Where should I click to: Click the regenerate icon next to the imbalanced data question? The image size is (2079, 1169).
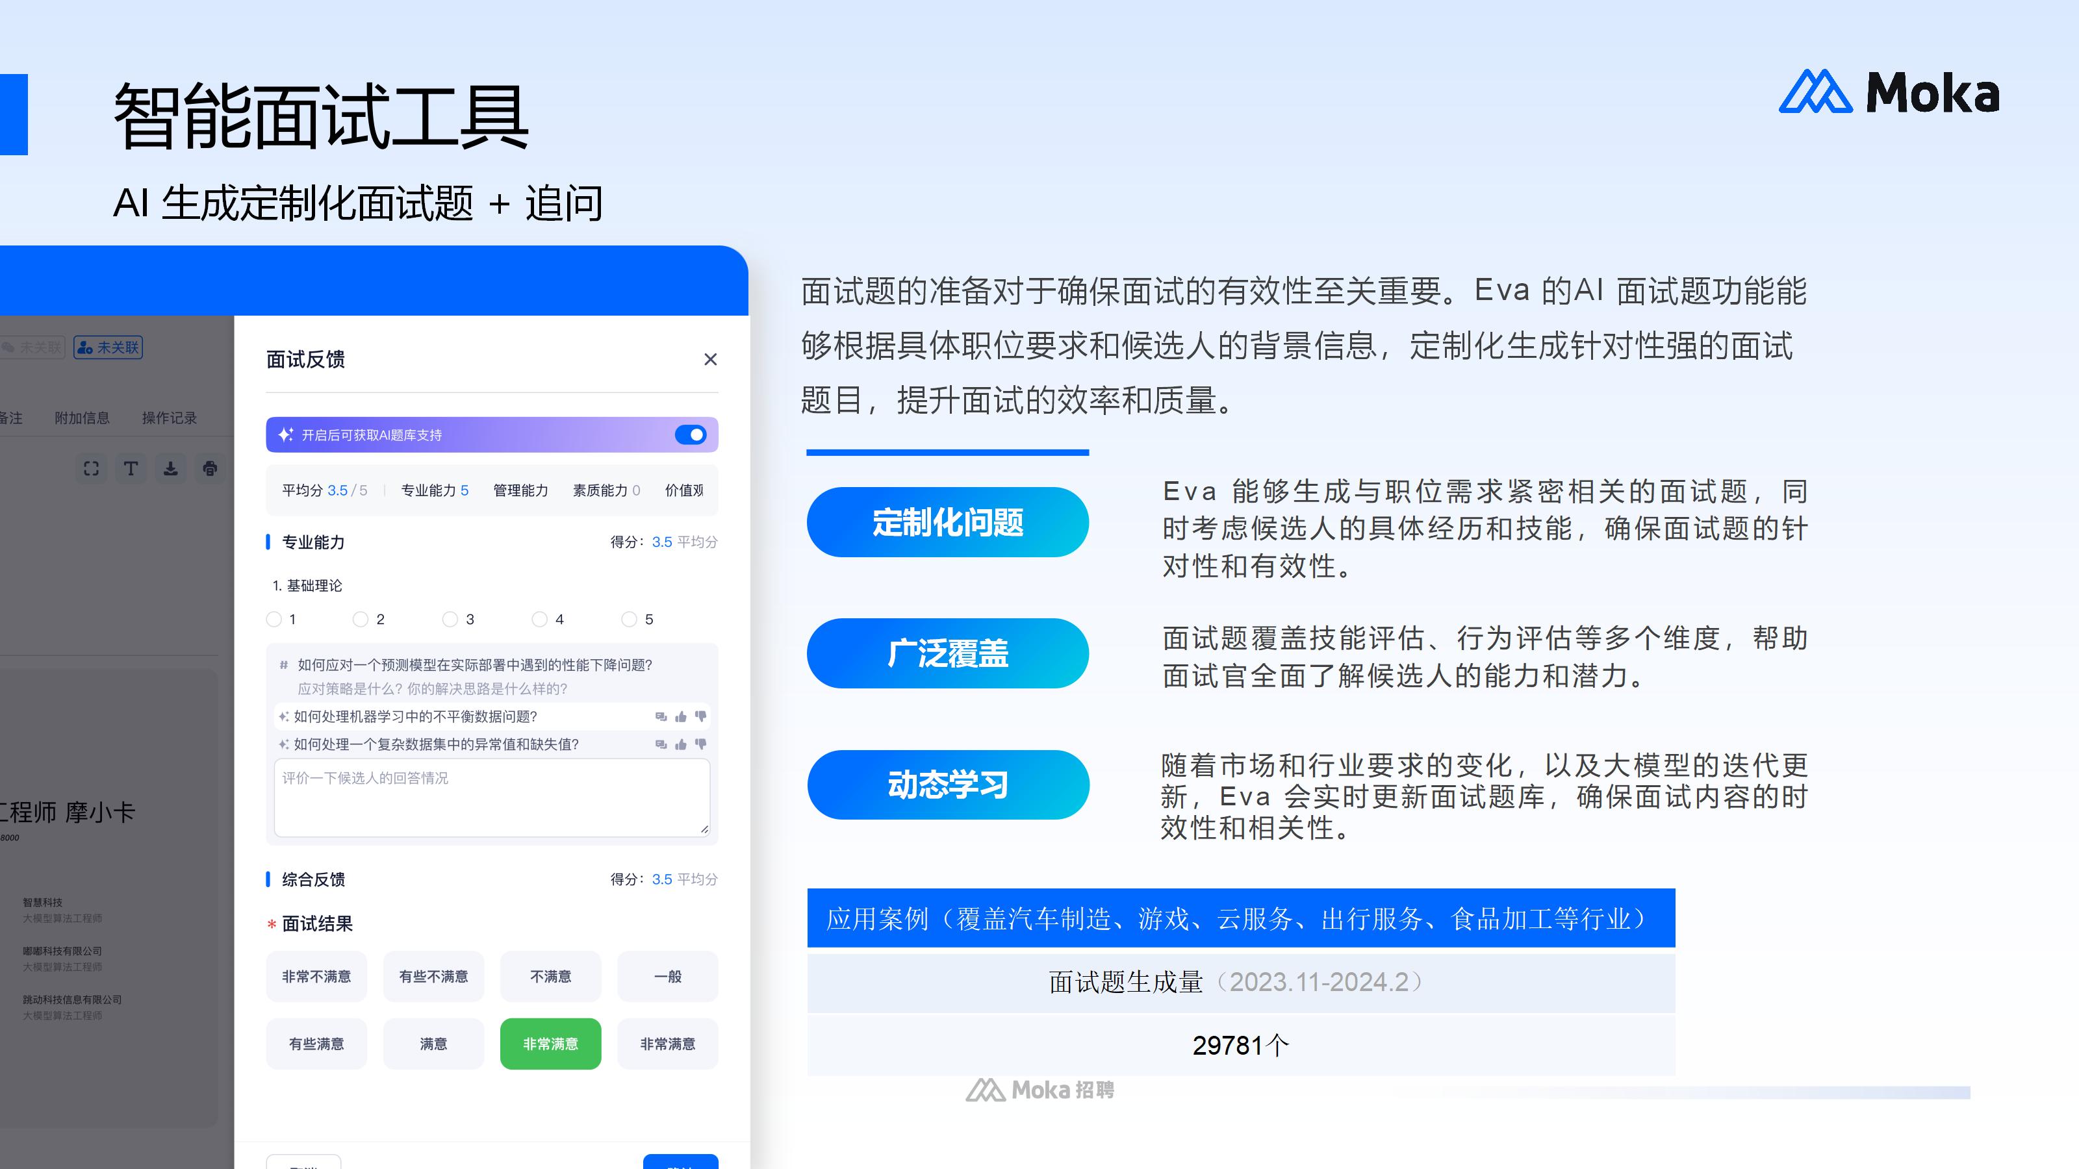pyautogui.click(x=661, y=716)
